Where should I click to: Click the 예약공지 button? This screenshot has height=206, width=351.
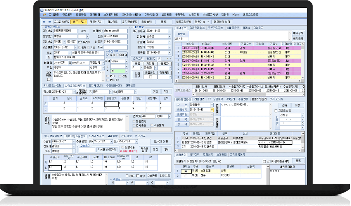tap(298, 33)
